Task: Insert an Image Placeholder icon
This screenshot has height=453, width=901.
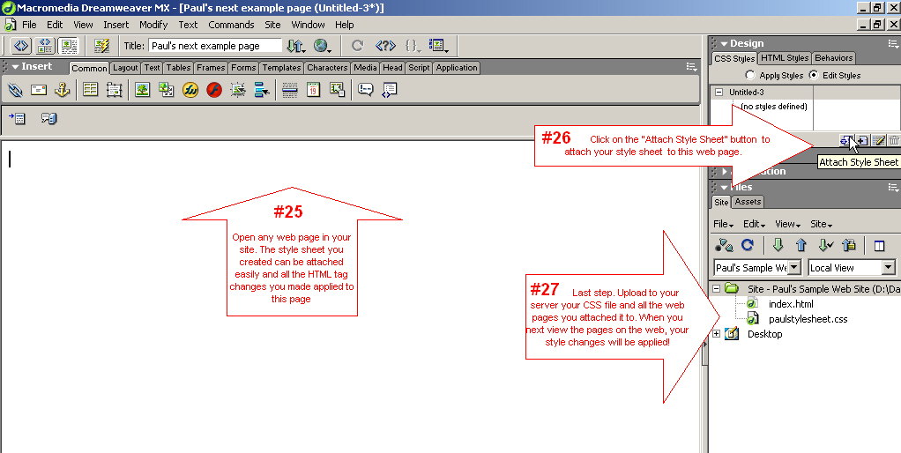Action: click(x=166, y=90)
